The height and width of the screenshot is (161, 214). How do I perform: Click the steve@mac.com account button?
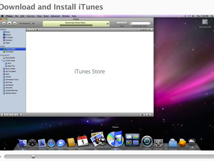(x=145, y=30)
